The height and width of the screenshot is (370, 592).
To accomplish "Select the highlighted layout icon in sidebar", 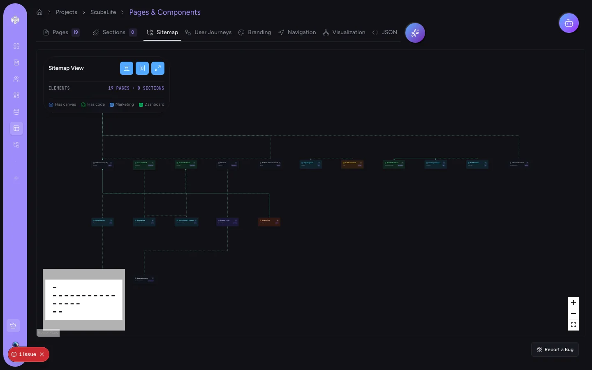I will coord(16,128).
